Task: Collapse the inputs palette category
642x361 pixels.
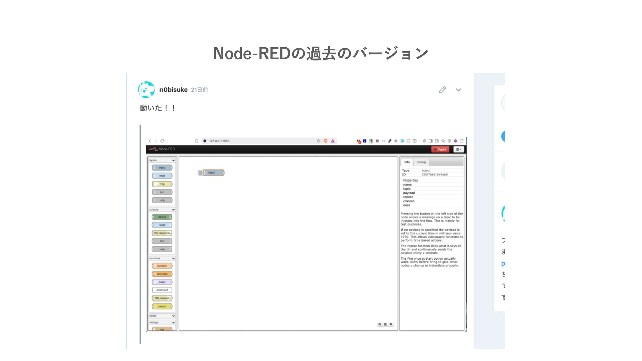Action: pos(173,161)
